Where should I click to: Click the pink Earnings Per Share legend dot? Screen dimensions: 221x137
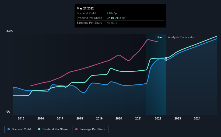tap(76, 129)
